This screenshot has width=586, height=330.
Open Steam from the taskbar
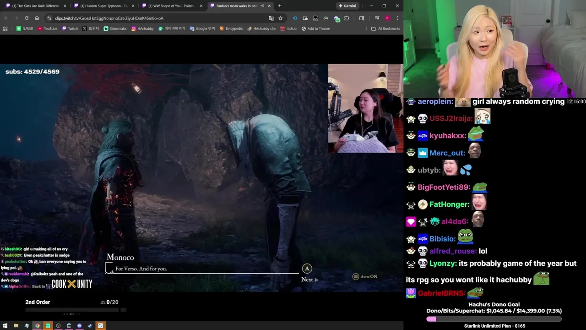[90, 326]
